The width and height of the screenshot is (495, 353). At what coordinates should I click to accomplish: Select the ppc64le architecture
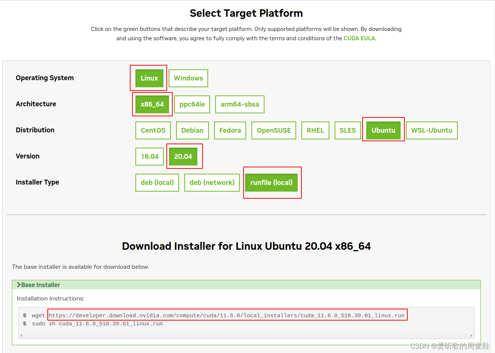click(x=192, y=104)
